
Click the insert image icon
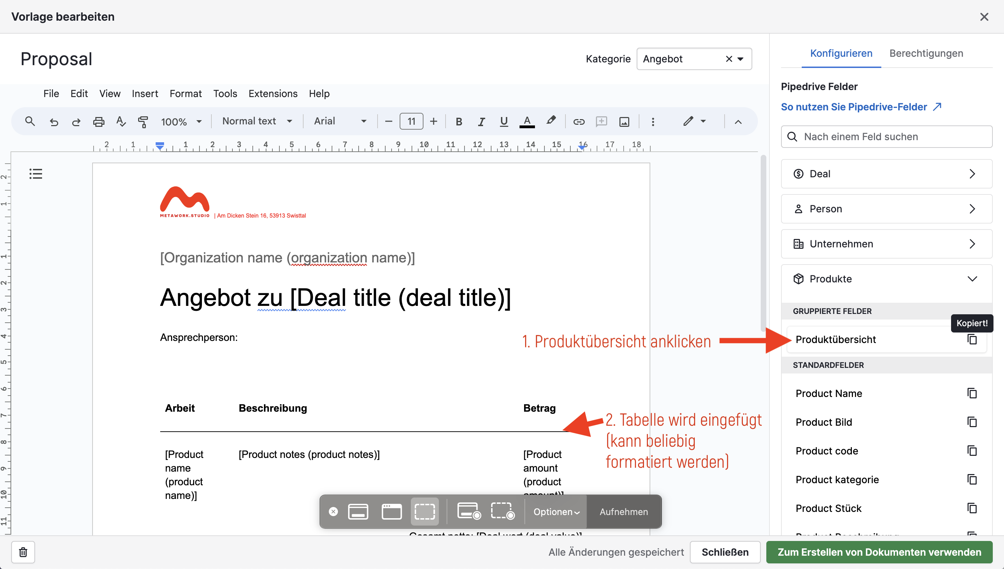pyautogui.click(x=624, y=122)
